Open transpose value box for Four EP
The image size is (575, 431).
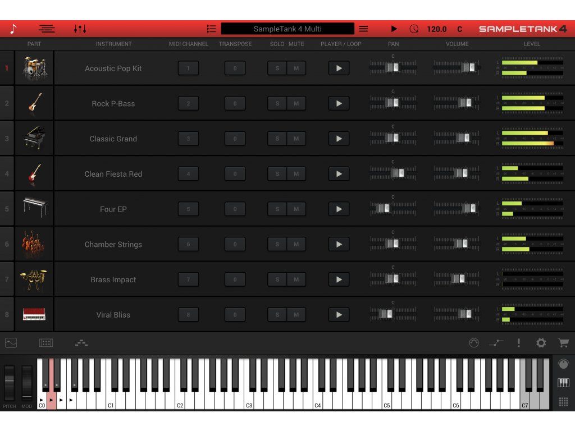(235, 209)
